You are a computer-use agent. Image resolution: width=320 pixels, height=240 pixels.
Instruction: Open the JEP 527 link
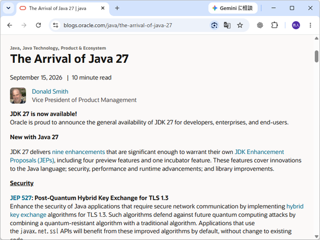click(21, 198)
